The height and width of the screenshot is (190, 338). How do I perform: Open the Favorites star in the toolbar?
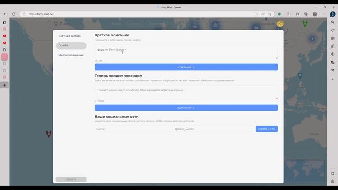(x=297, y=14)
